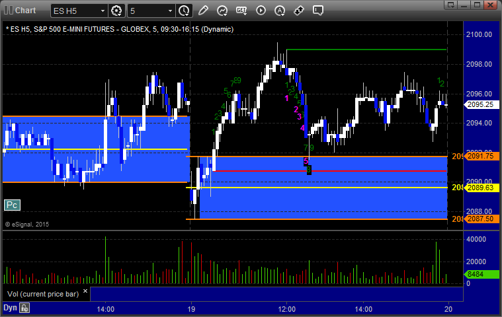Click the 2100.00 price axis label
502x317 pixels.
click(x=479, y=34)
